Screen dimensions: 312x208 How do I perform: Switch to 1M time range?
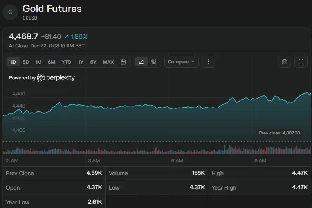[38, 62]
